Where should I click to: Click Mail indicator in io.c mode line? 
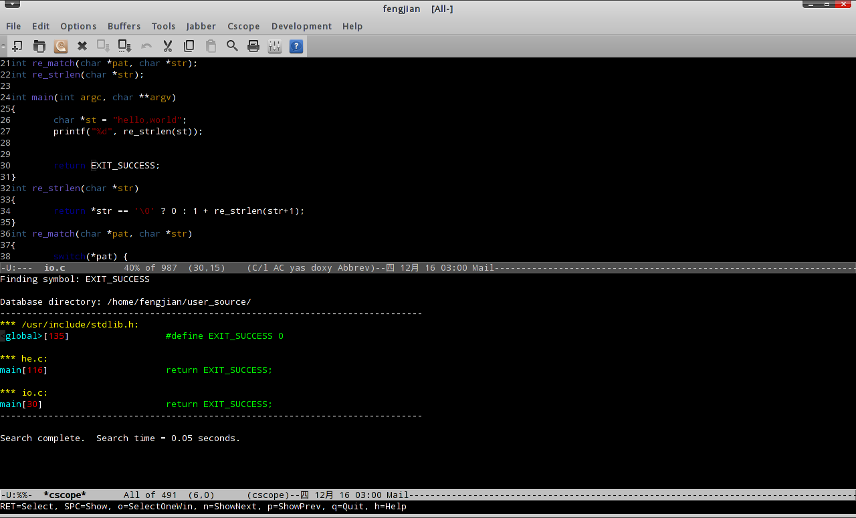pyautogui.click(x=483, y=267)
